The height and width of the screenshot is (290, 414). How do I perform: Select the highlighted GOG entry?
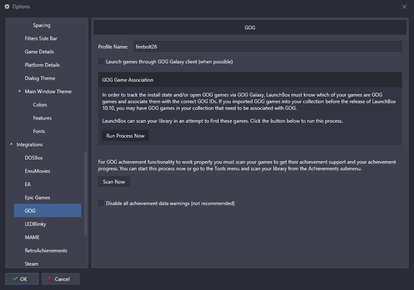48,210
